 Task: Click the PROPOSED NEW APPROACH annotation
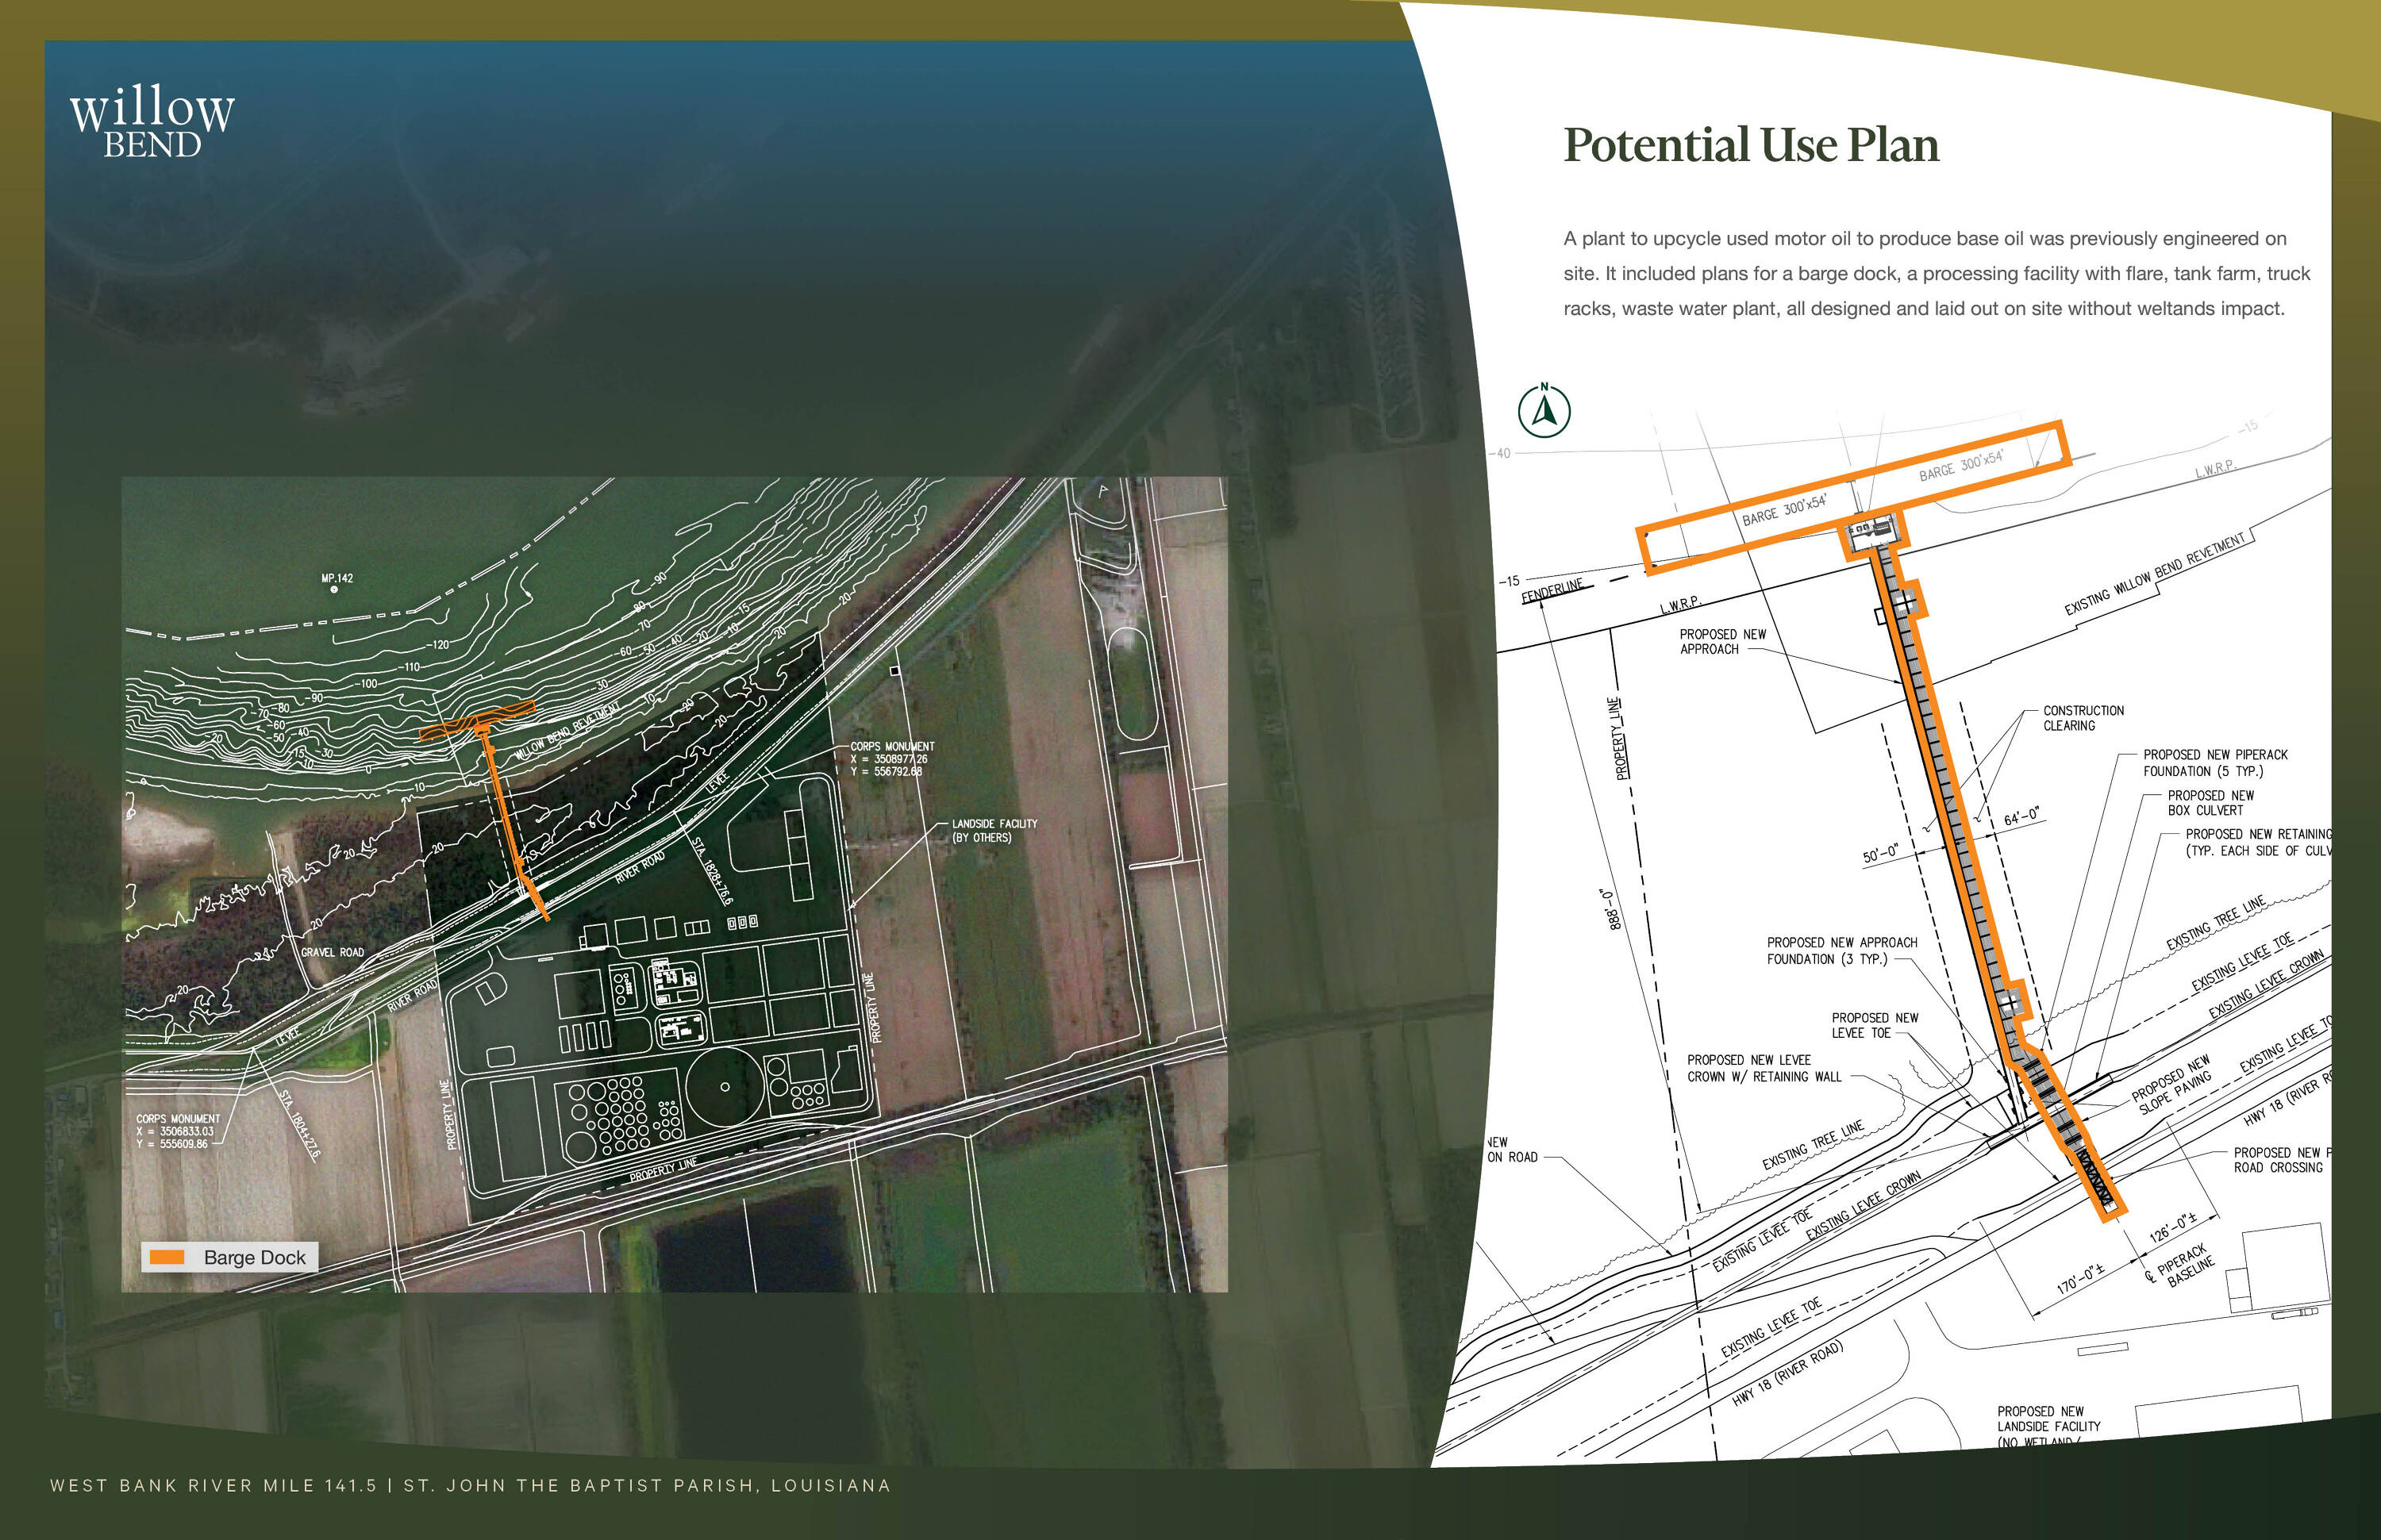pos(1721,642)
